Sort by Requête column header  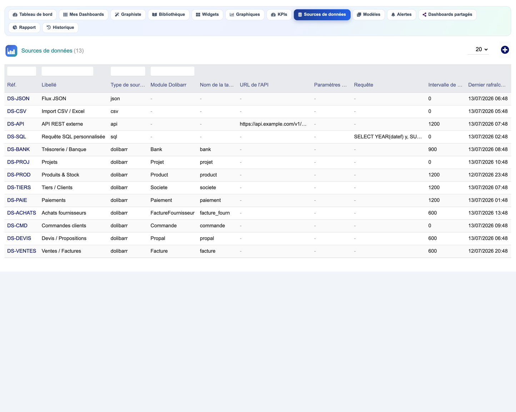(364, 85)
